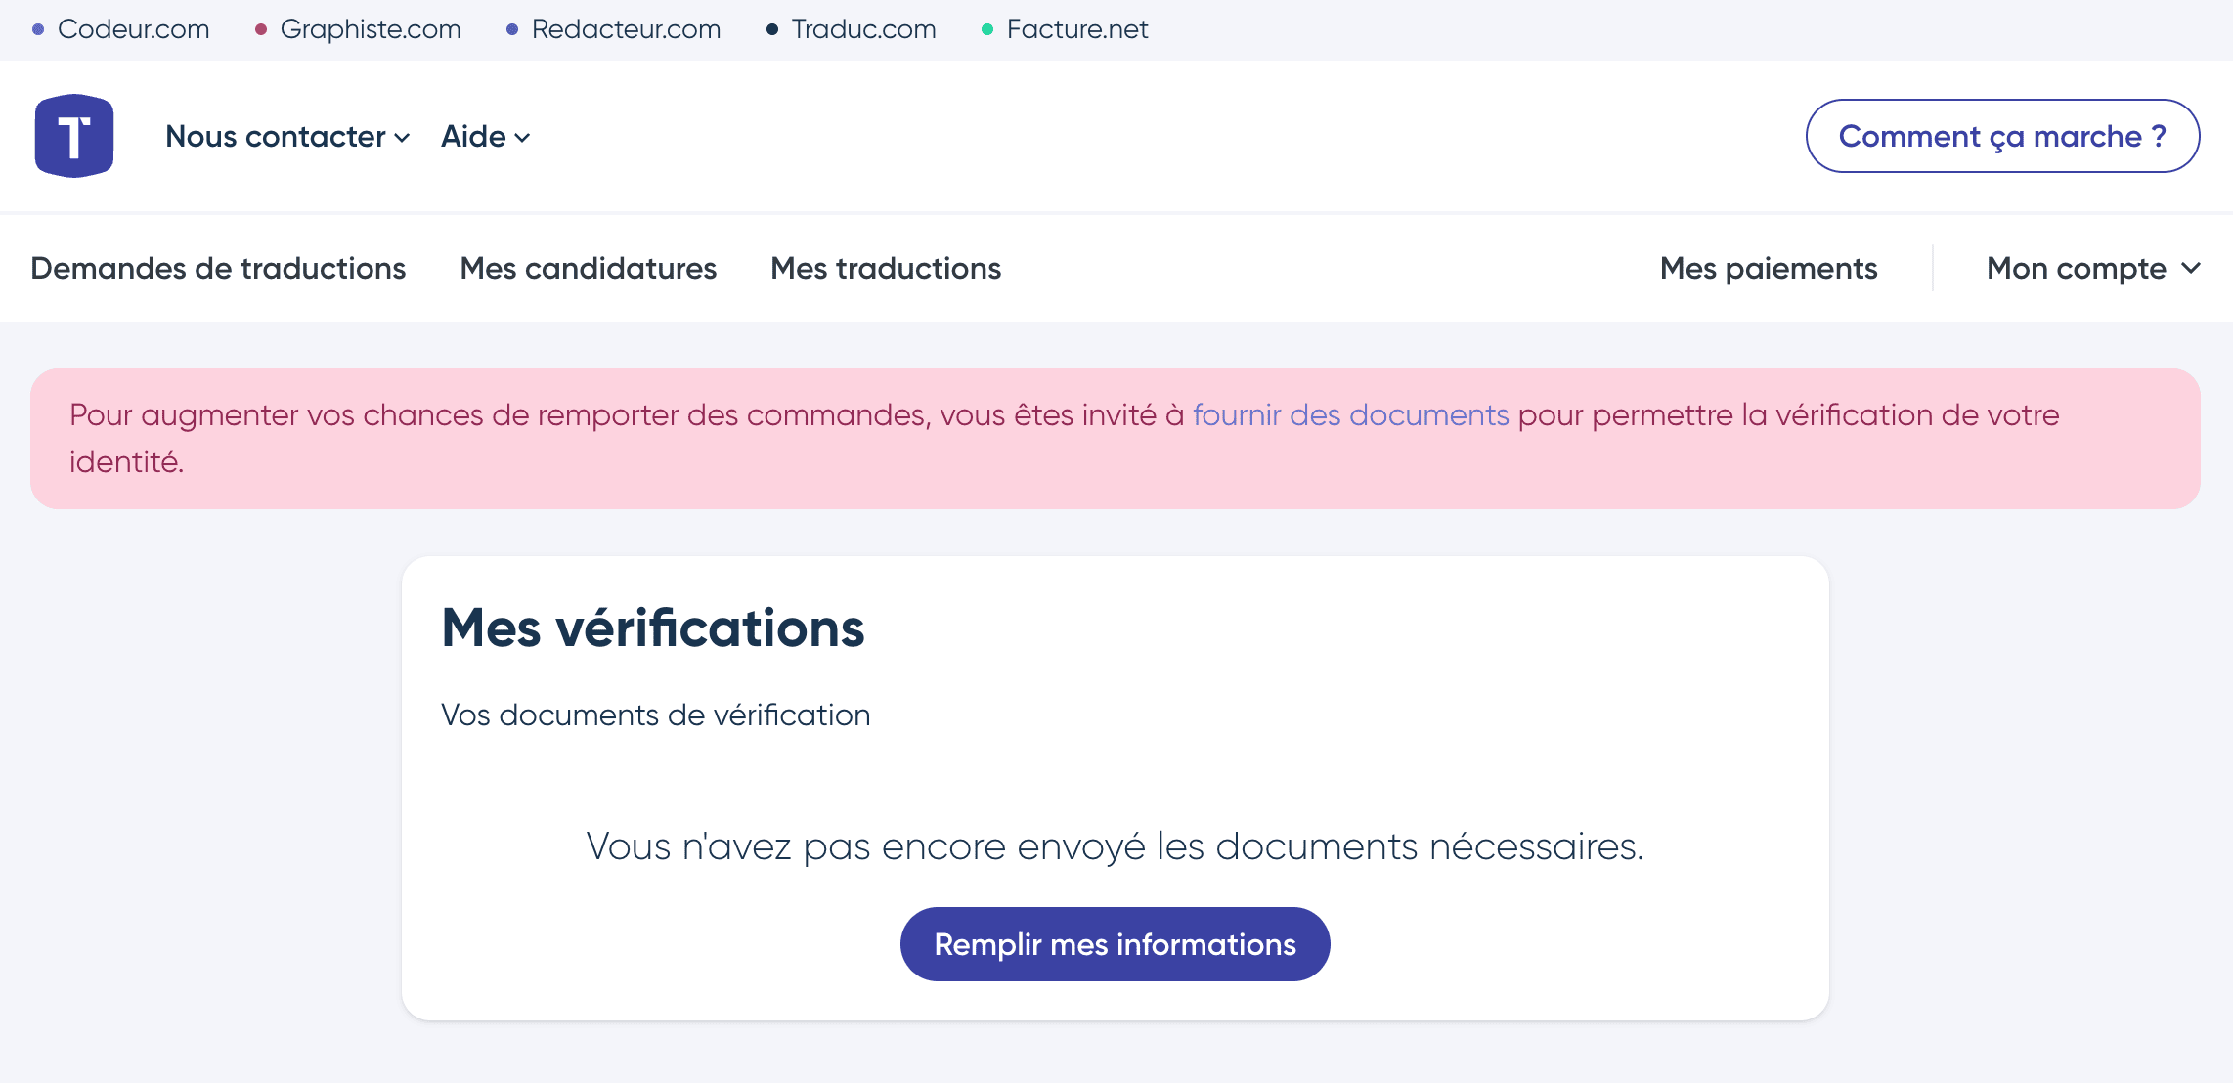Open Demandes de traductions tab
Image resolution: width=2233 pixels, height=1083 pixels.
(x=218, y=268)
